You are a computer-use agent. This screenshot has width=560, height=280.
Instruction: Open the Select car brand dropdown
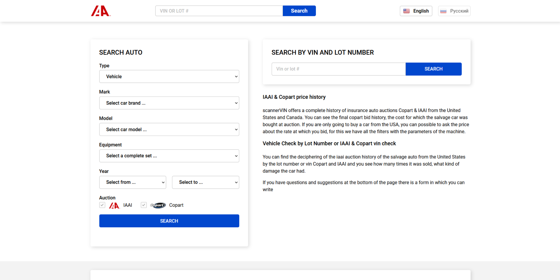coord(169,103)
